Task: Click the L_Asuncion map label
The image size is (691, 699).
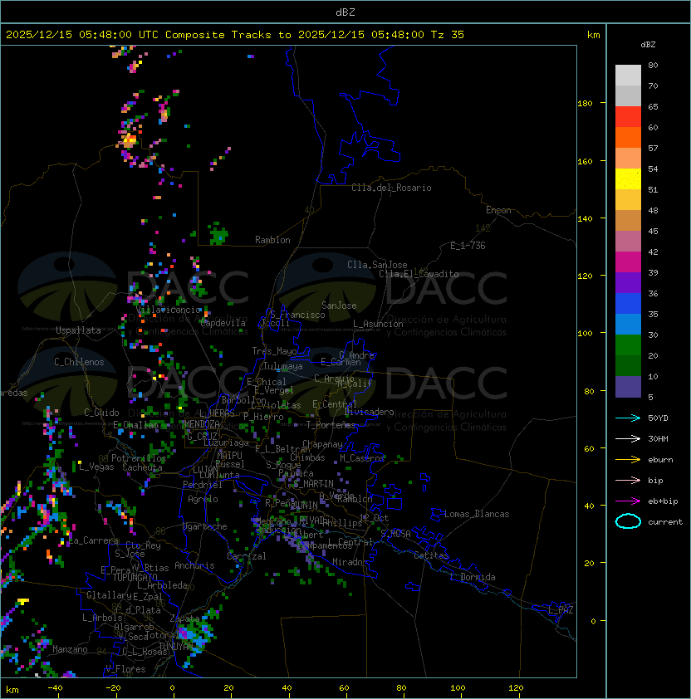Action: [378, 324]
